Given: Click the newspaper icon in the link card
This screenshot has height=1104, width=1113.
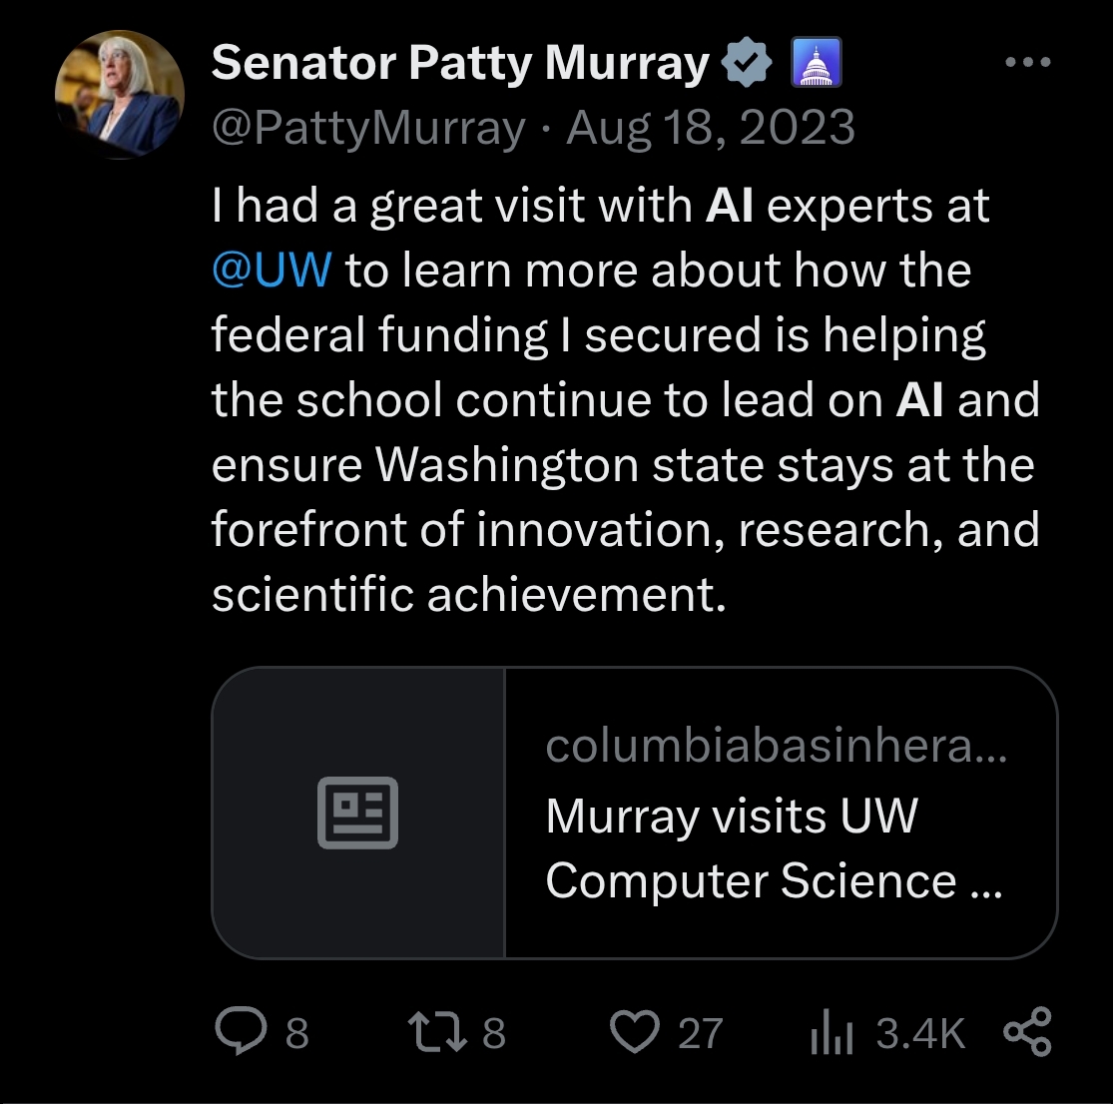Looking at the screenshot, I should coord(357,813).
